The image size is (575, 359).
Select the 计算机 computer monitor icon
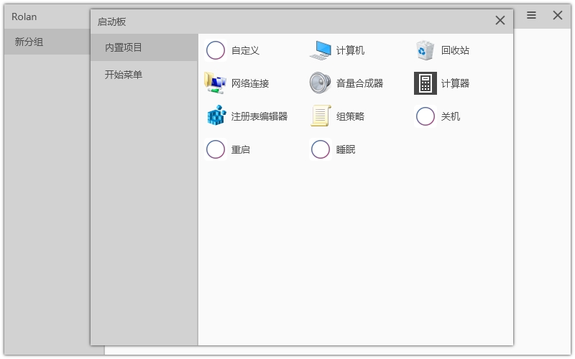point(321,50)
